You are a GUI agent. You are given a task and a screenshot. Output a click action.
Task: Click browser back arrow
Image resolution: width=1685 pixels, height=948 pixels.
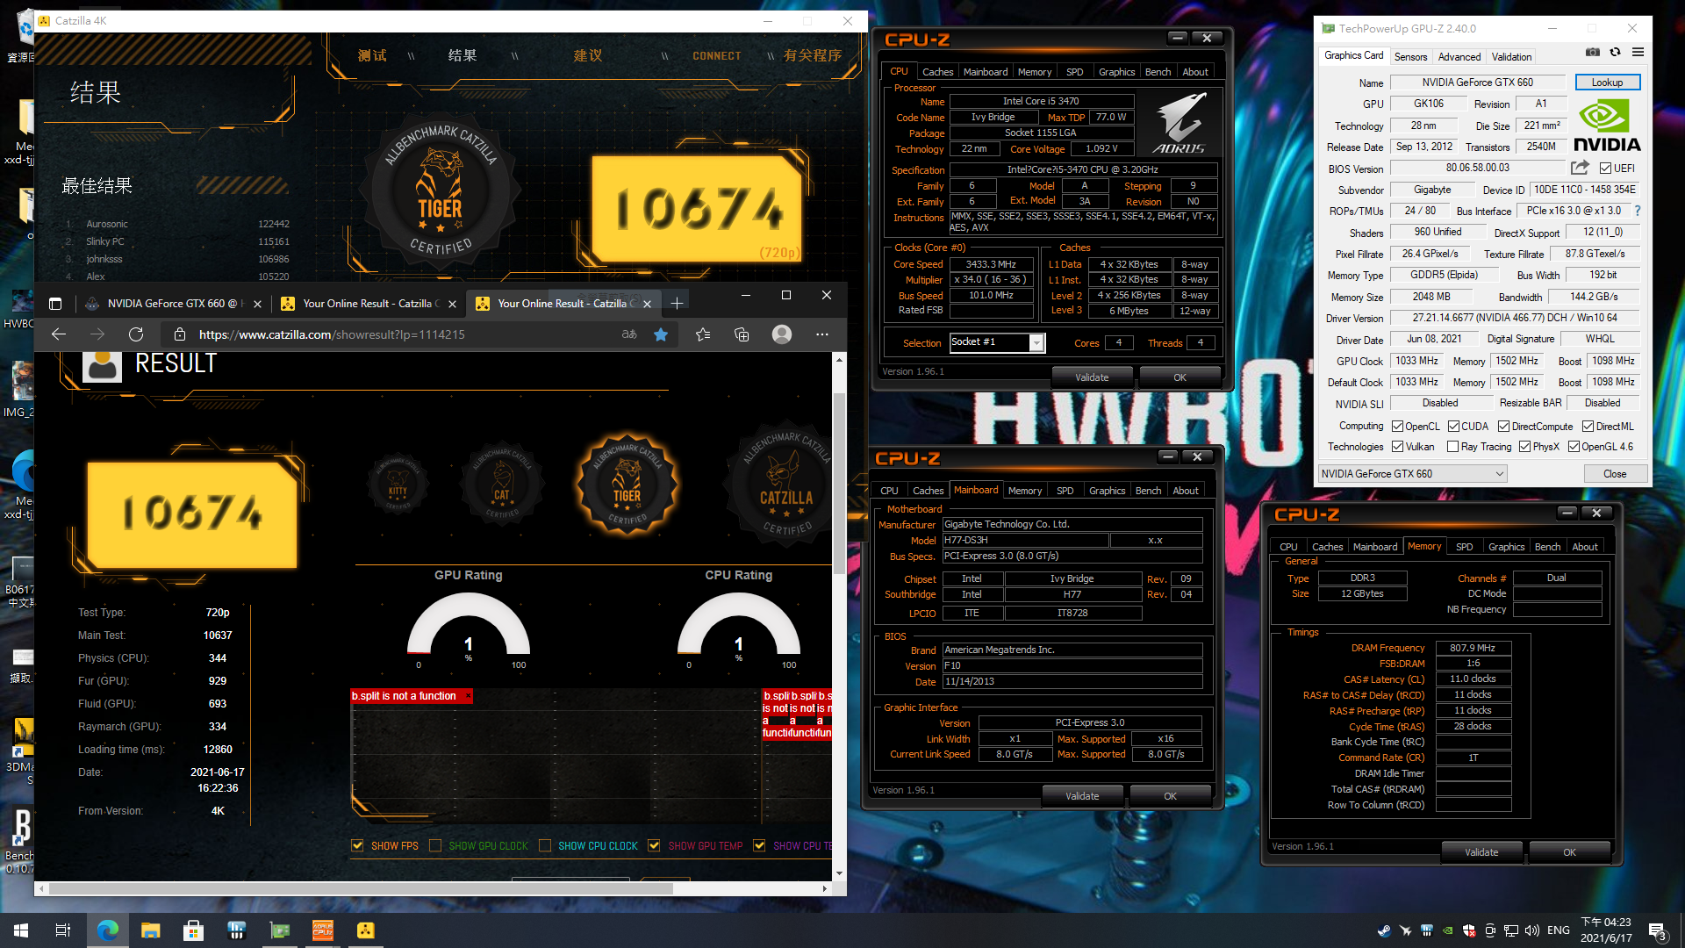(59, 334)
